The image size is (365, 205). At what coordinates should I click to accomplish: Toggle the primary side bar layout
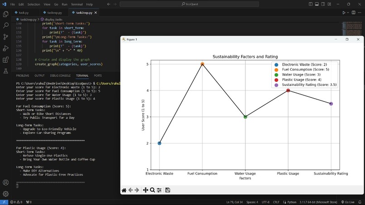click(311, 4)
